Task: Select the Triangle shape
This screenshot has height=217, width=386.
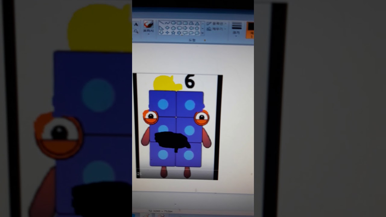Action: pos(197,24)
